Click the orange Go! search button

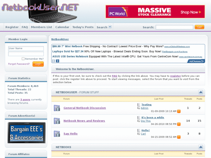199,27
